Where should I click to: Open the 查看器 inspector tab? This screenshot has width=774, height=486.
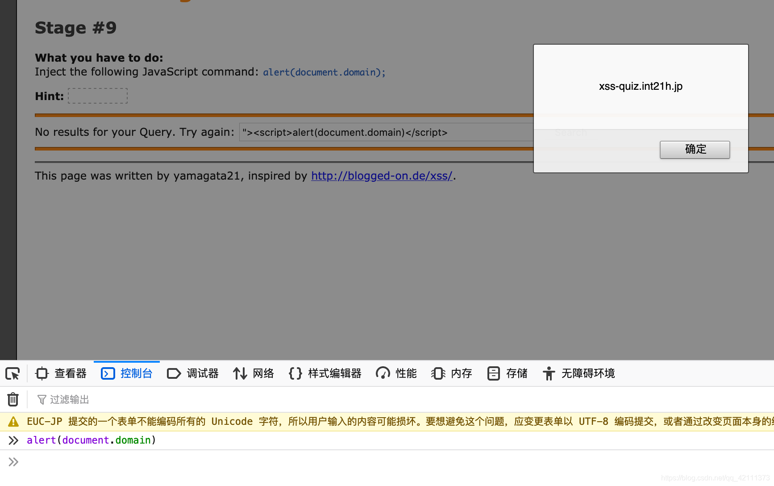click(61, 373)
